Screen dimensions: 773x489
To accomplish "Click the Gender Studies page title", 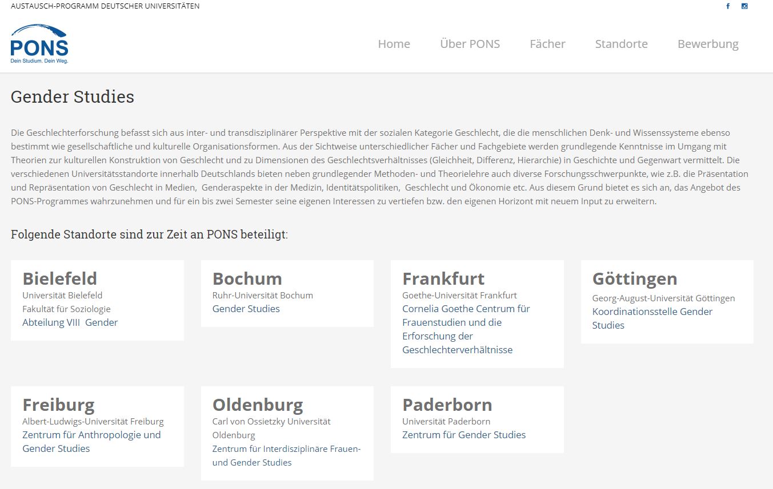I will [x=73, y=97].
